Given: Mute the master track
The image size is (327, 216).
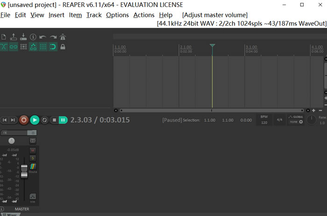Looking at the screenshot, I should (x=33, y=150).
